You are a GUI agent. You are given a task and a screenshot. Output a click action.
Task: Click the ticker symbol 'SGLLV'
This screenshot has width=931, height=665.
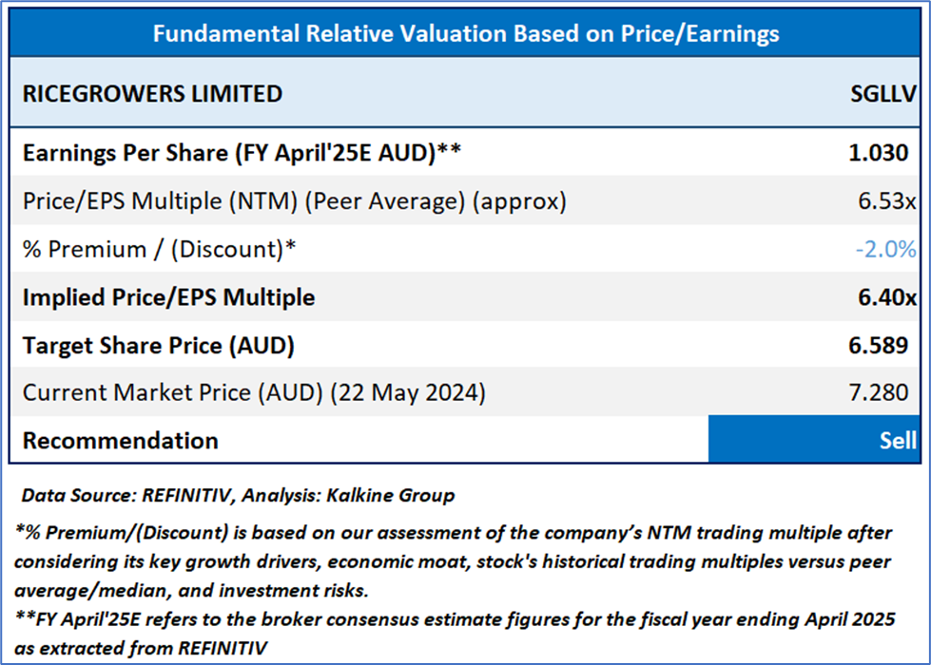point(883,94)
